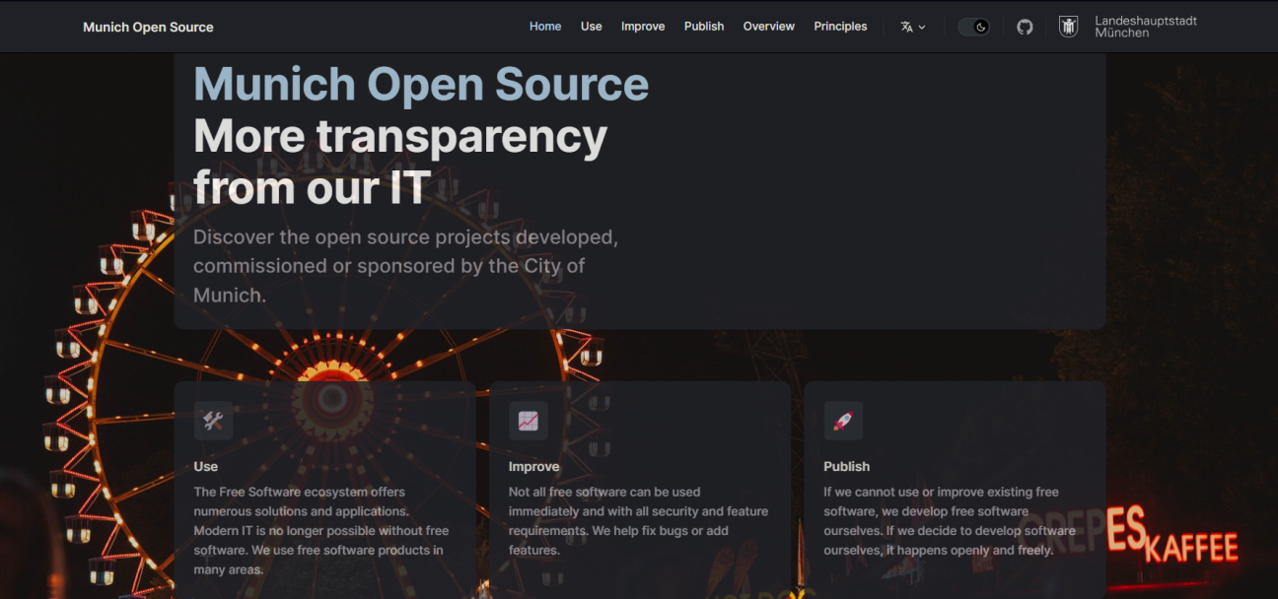Screen dimensions: 1278x599
Task: Click the chart icon above Improve
Action: tap(529, 421)
